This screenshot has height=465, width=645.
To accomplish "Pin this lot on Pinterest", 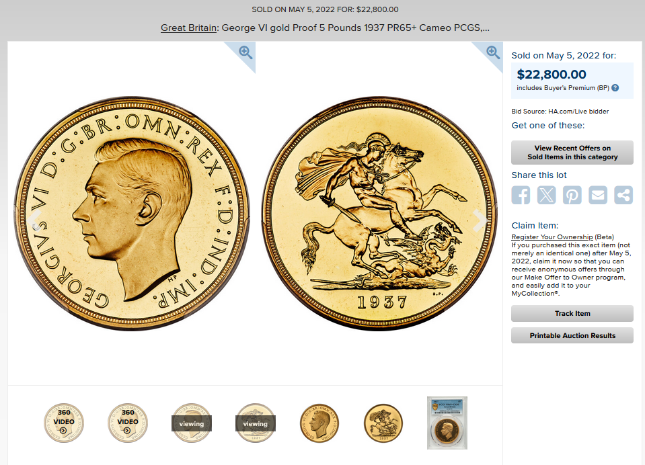I will click(572, 195).
